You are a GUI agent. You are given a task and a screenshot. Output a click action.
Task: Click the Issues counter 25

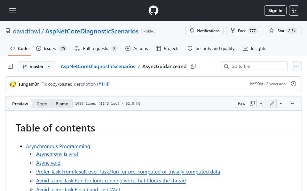click(x=63, y=48)
